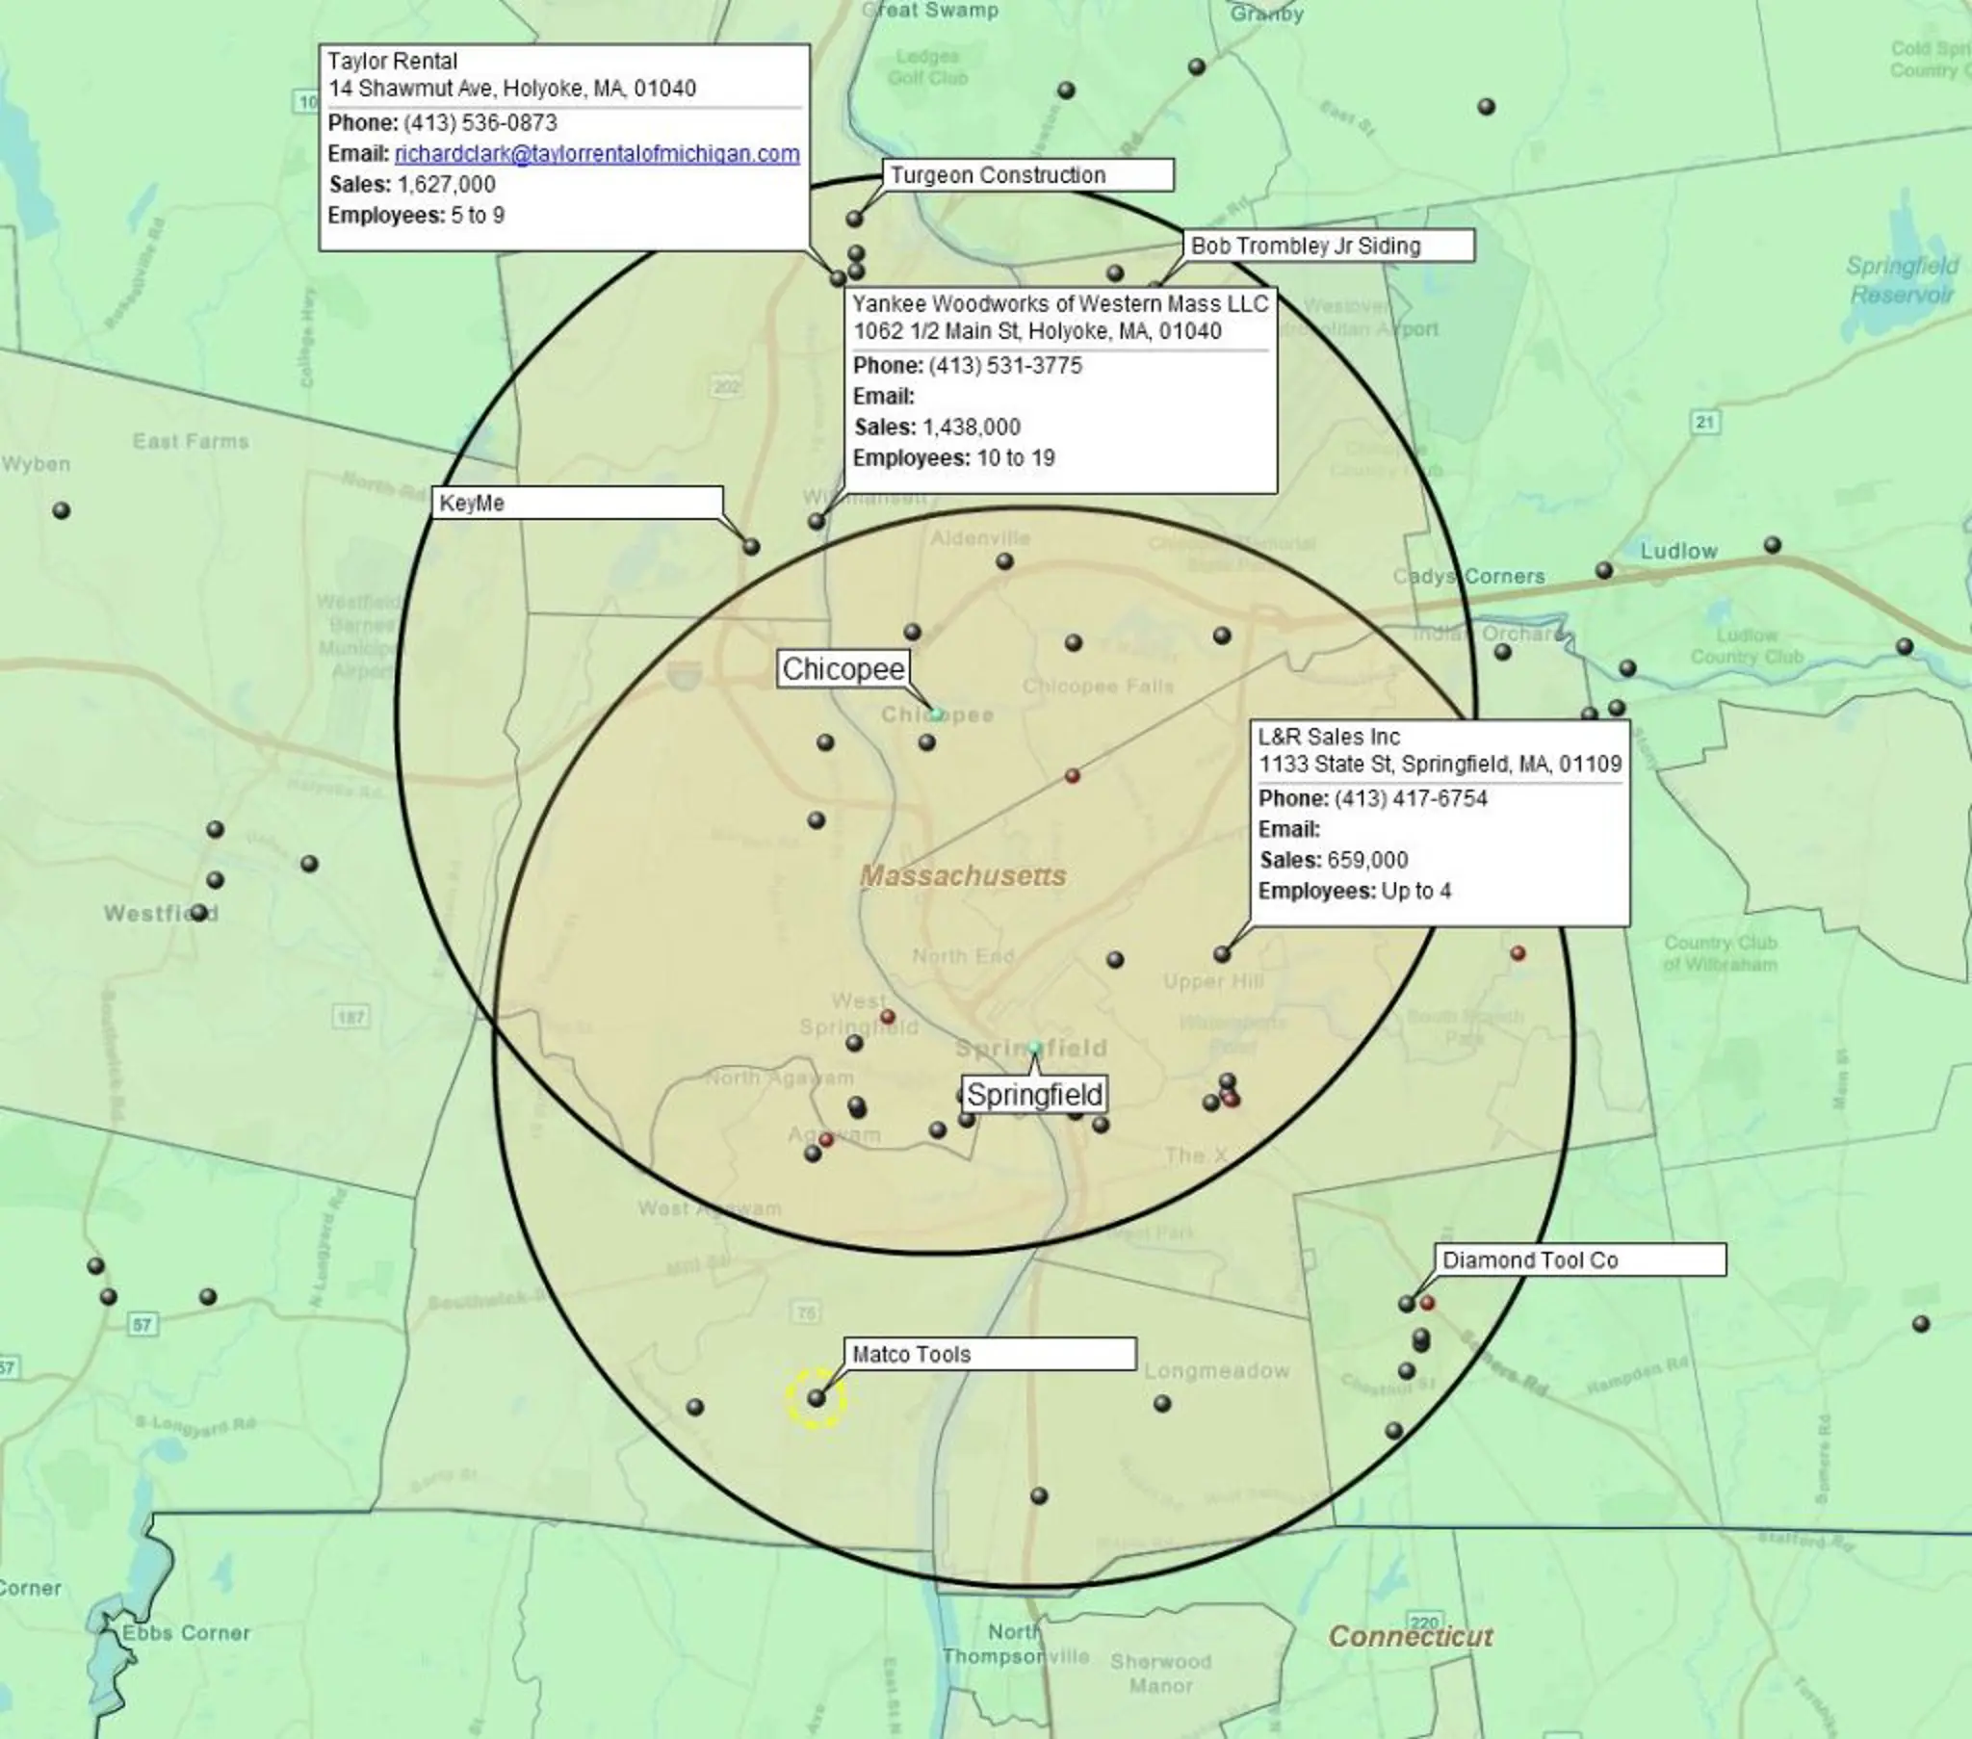Click the East Farms label

(x=191, y=441)
